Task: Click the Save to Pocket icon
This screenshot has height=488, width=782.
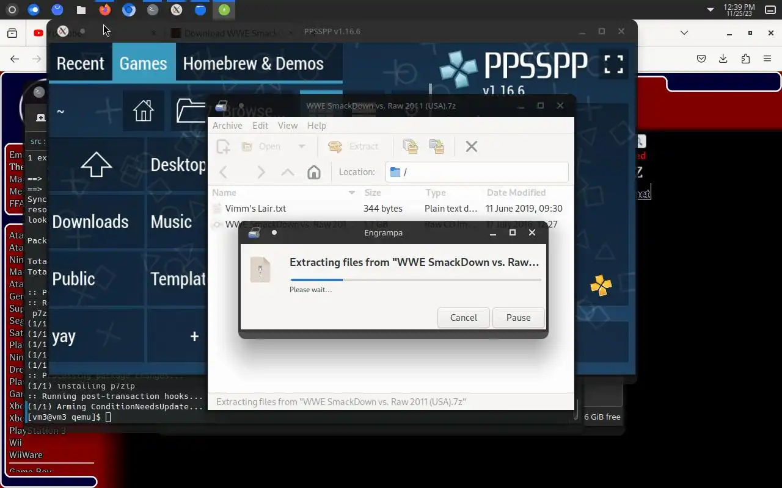Action: [x=701, y=59]
